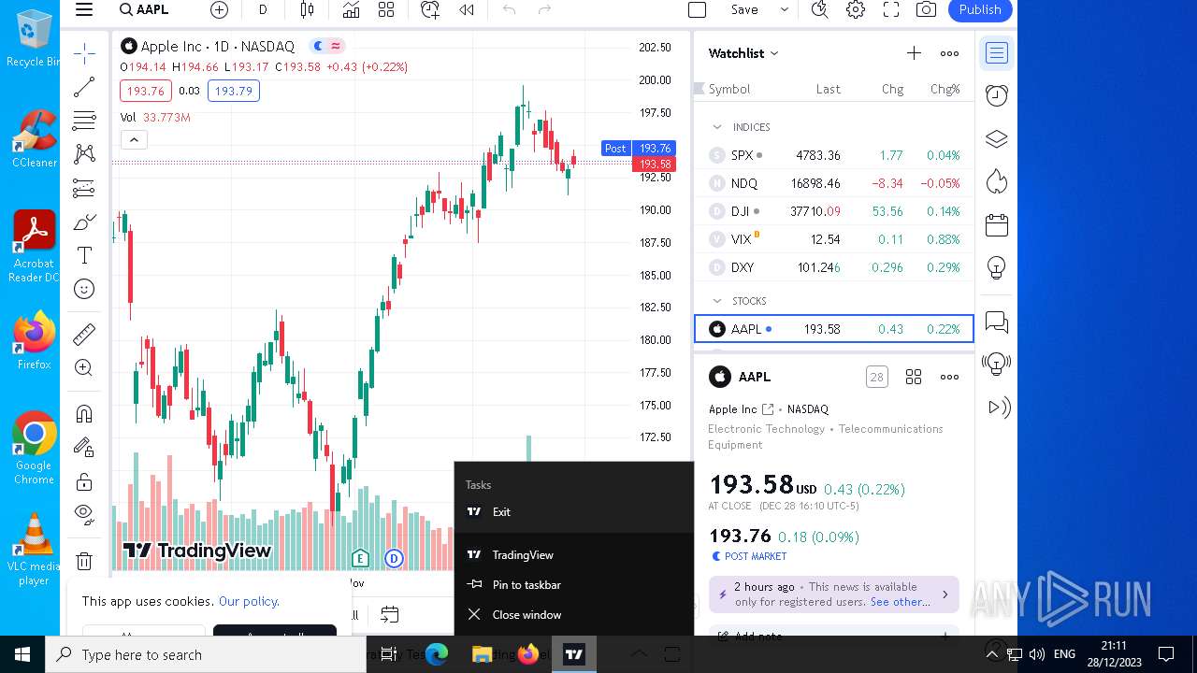The image size is (1197, 673).
Task: Take a chart snapshot with camera icon
Action: click(x=926, y=9)
